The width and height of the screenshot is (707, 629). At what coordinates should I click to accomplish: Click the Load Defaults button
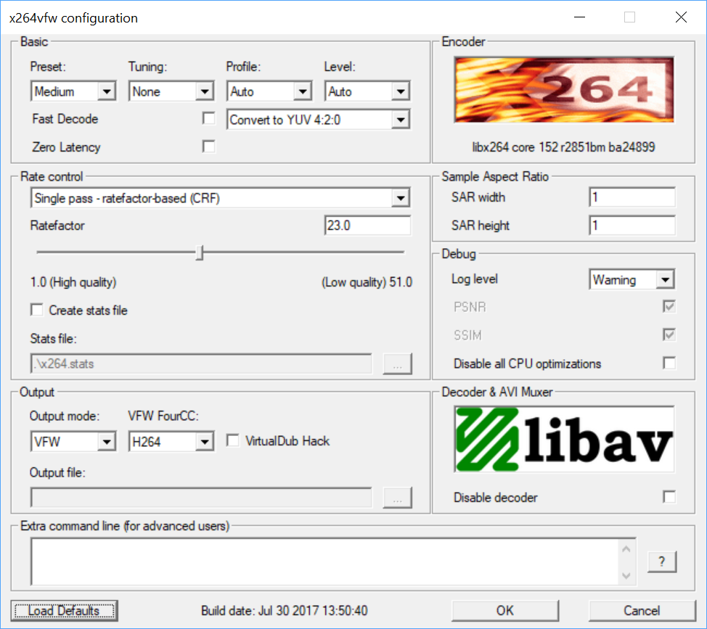(x=64, y=611)
